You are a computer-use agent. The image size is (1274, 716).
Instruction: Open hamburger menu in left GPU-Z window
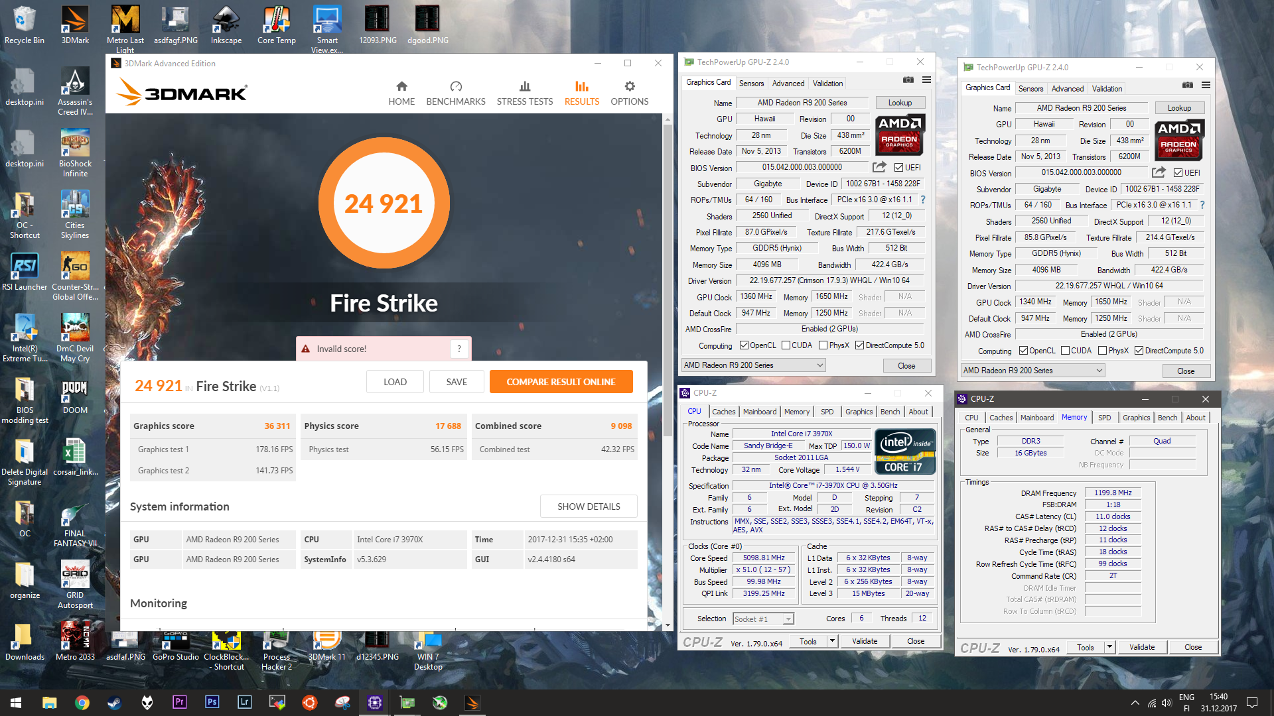point(926,80)
